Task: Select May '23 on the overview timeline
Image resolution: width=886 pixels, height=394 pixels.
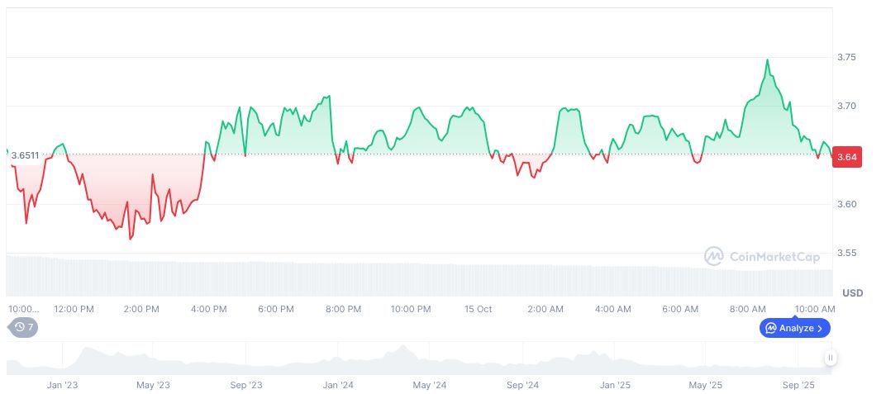Action: [x=153, y=385]
